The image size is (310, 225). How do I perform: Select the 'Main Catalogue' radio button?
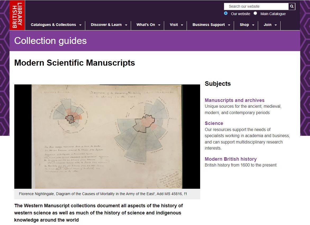click(255, 13)
